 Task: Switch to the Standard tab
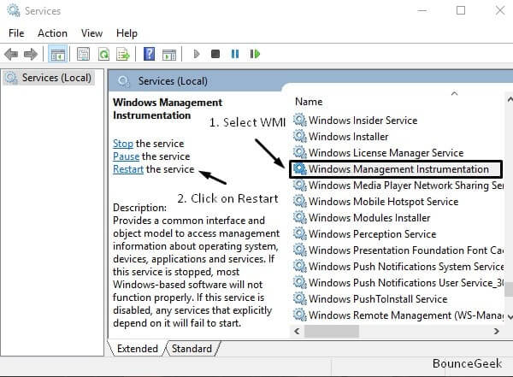tap(192, 349)
